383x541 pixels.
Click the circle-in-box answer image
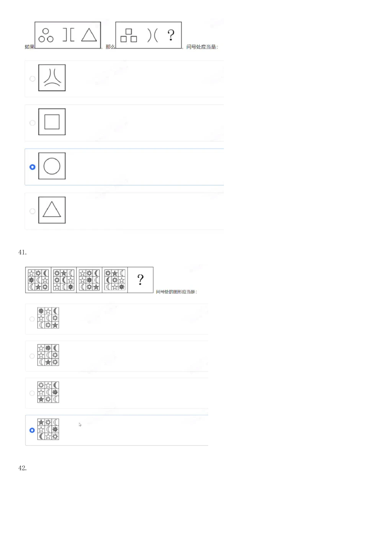click(52, 166)
